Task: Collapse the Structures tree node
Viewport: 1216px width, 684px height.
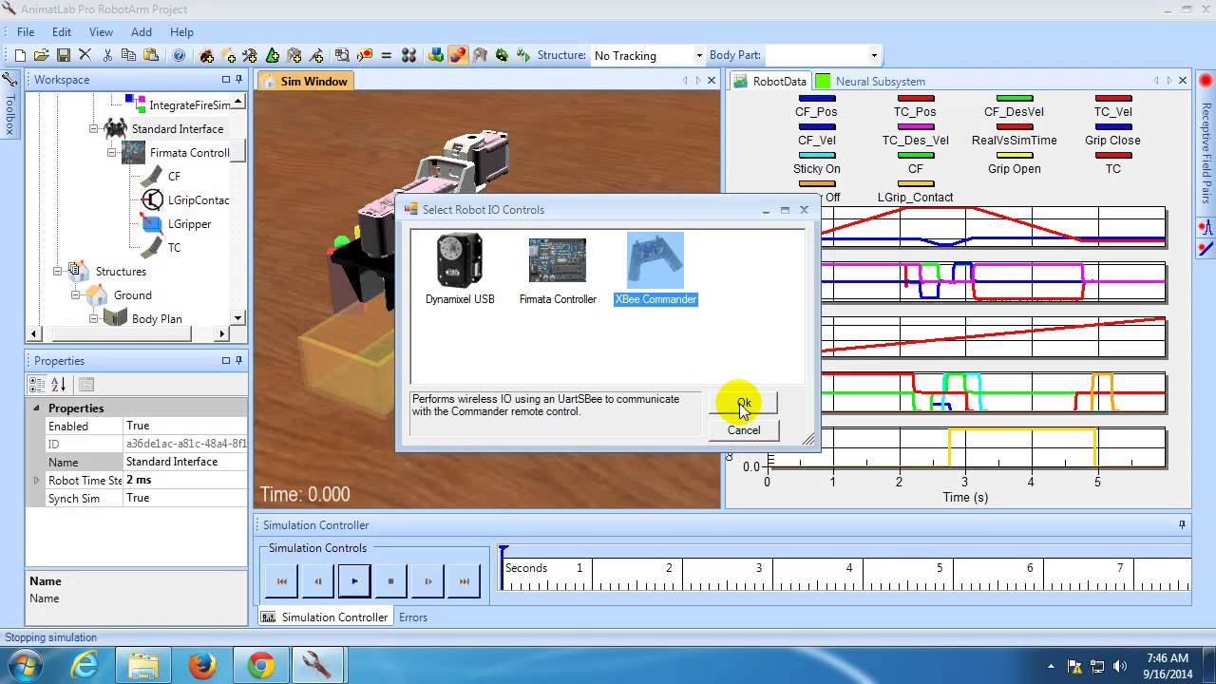Action: click(x=57, y=271)
